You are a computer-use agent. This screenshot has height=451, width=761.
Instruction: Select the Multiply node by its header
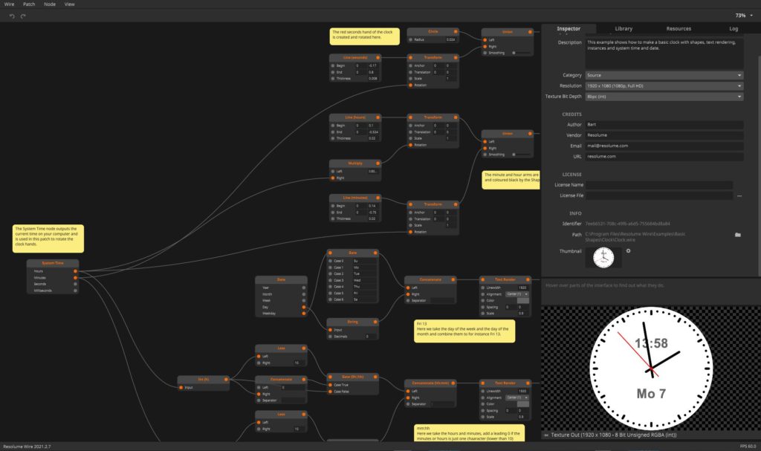[x=355, y=163]
